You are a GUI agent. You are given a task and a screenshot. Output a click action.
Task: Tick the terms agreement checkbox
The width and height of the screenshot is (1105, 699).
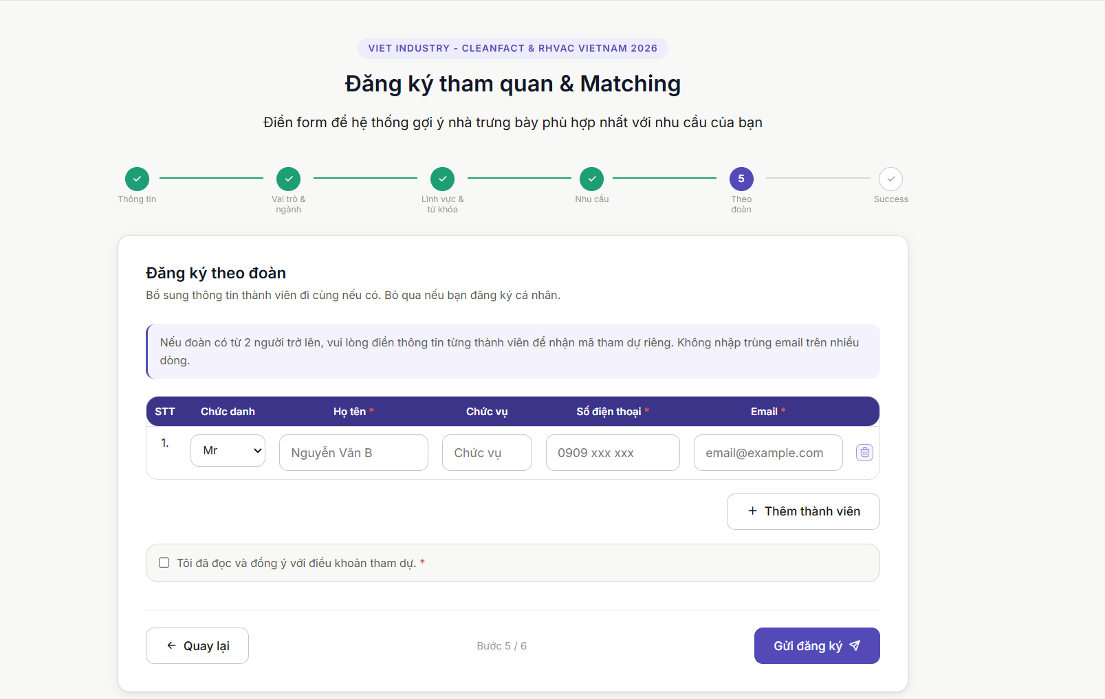164,563
